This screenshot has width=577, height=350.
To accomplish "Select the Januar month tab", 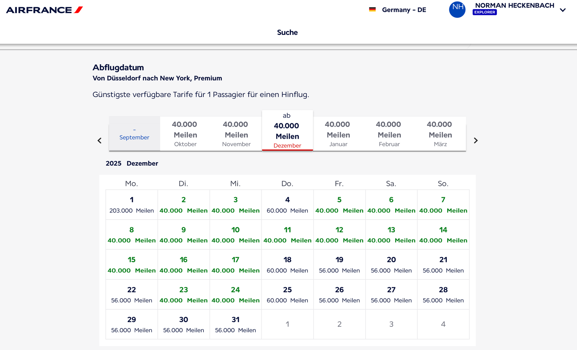I will (338, 134).
